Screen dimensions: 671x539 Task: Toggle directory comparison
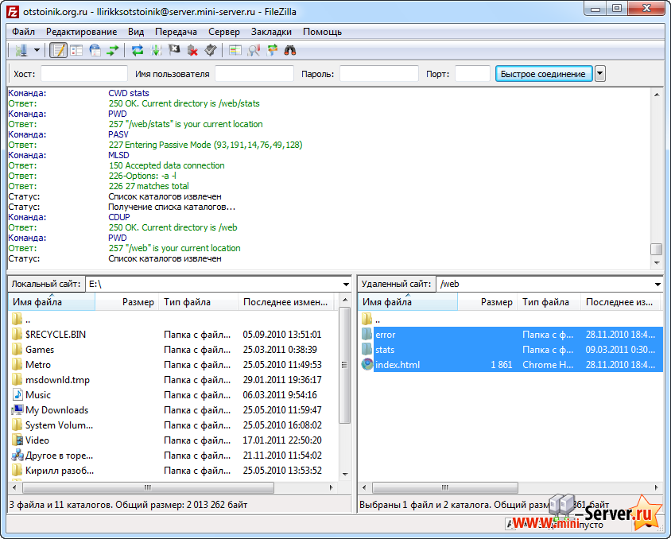[x=254, y=50]
